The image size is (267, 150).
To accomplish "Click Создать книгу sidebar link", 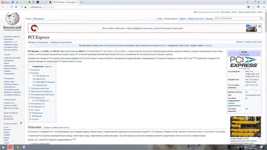I will click(x=9, y=103).
